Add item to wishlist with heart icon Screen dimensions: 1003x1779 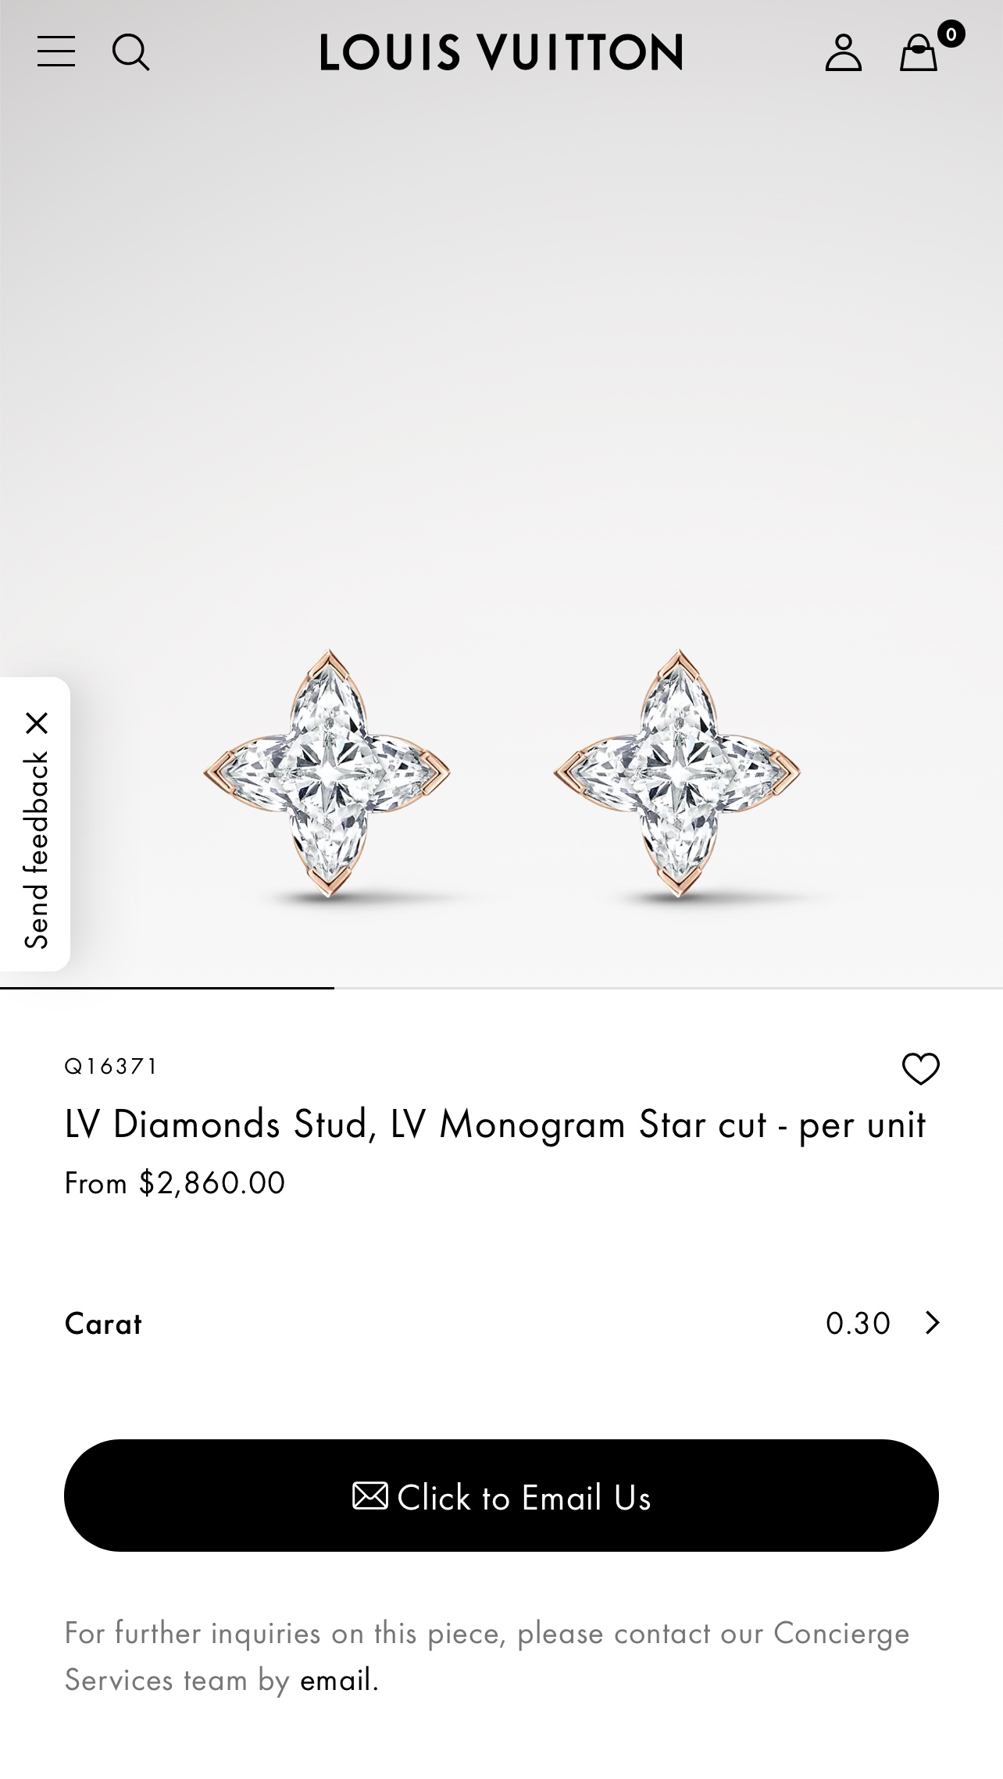pyautogui.click(x=920, y=1068)
